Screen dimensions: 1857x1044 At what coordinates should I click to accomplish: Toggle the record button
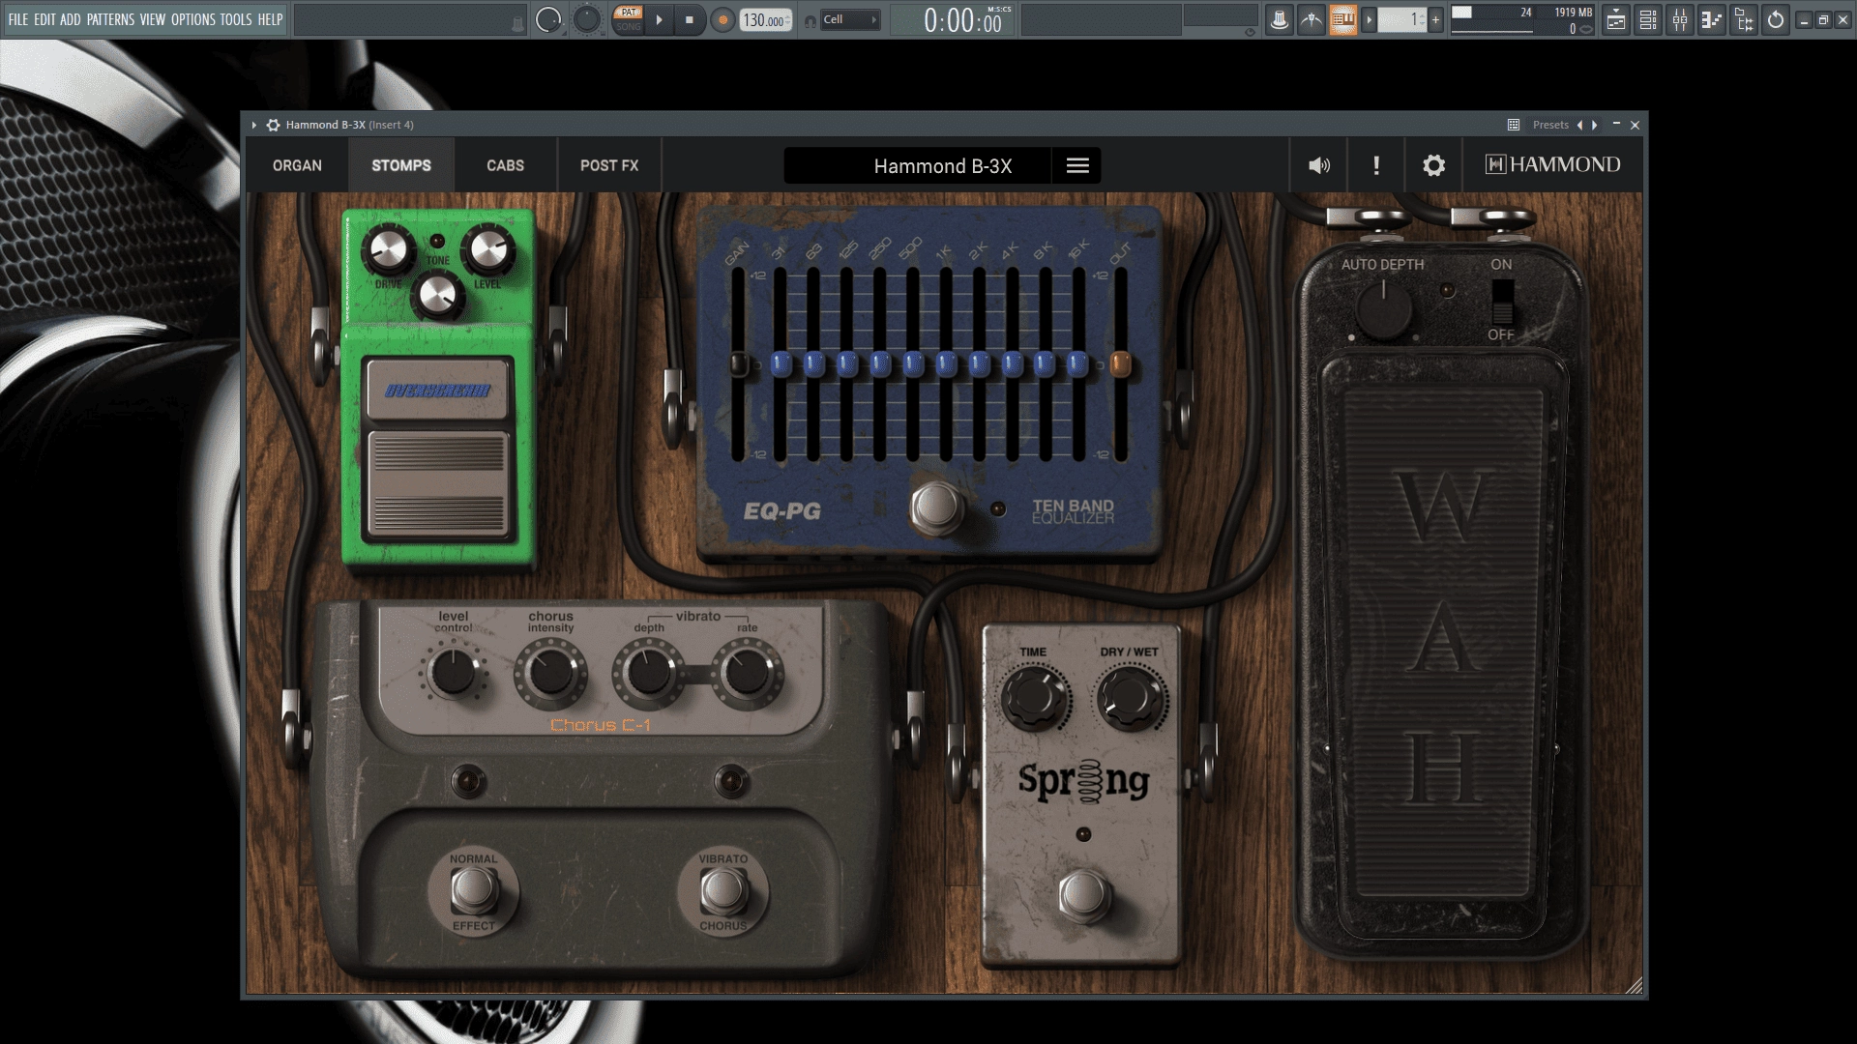(722, 19)
